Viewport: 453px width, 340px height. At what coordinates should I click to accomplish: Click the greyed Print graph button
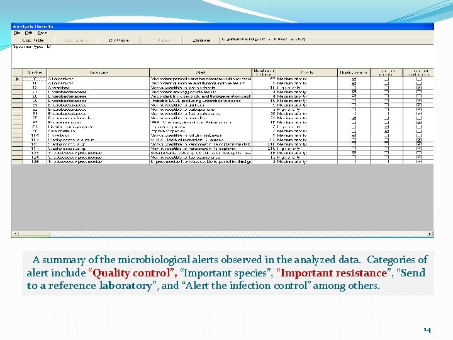[x=162, y=40]
